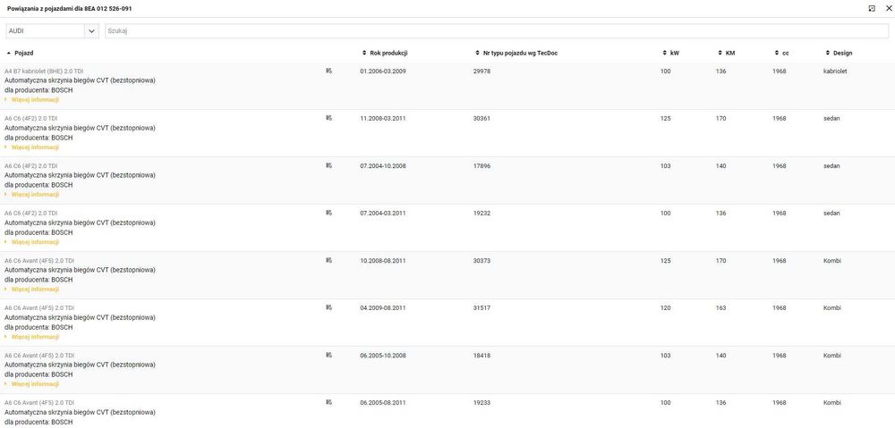Viewport: 895px width, 428px height.
Task: Sort vehicles by the Design column
Action: click(841, 53)
